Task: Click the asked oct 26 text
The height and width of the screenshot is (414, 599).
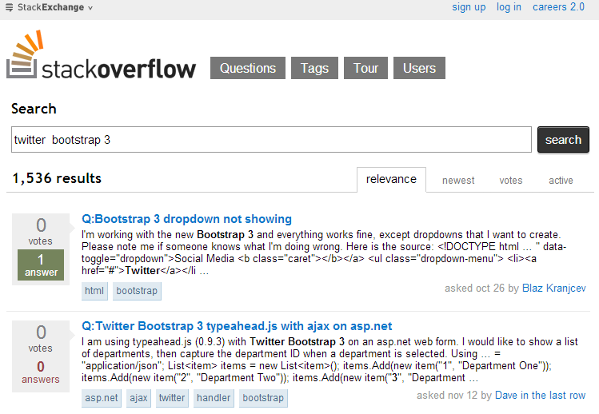Action: tap(474, 288)
